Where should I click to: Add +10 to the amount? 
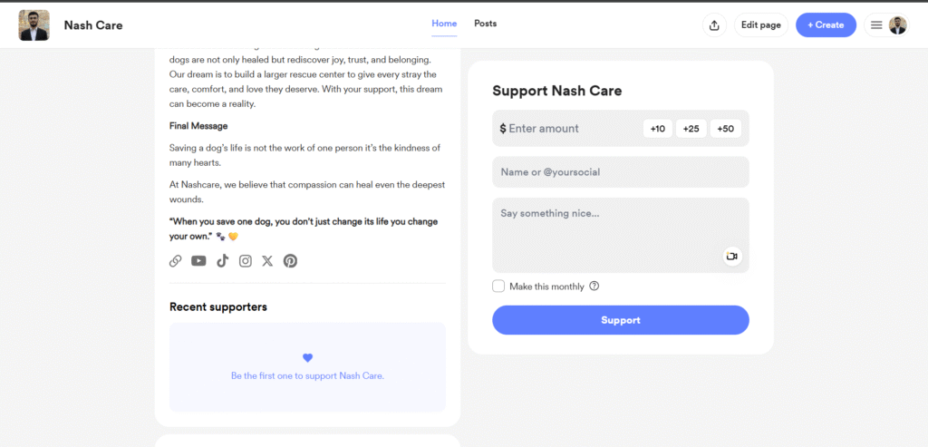(x=658, y=129)
